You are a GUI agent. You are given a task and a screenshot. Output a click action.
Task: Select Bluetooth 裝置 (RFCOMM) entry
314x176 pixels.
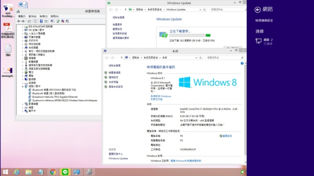(x=54, y=90)
